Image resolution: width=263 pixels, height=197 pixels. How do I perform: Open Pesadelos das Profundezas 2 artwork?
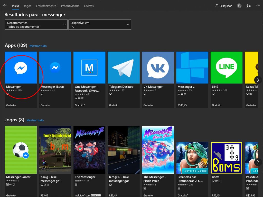(x=192, y=158)
